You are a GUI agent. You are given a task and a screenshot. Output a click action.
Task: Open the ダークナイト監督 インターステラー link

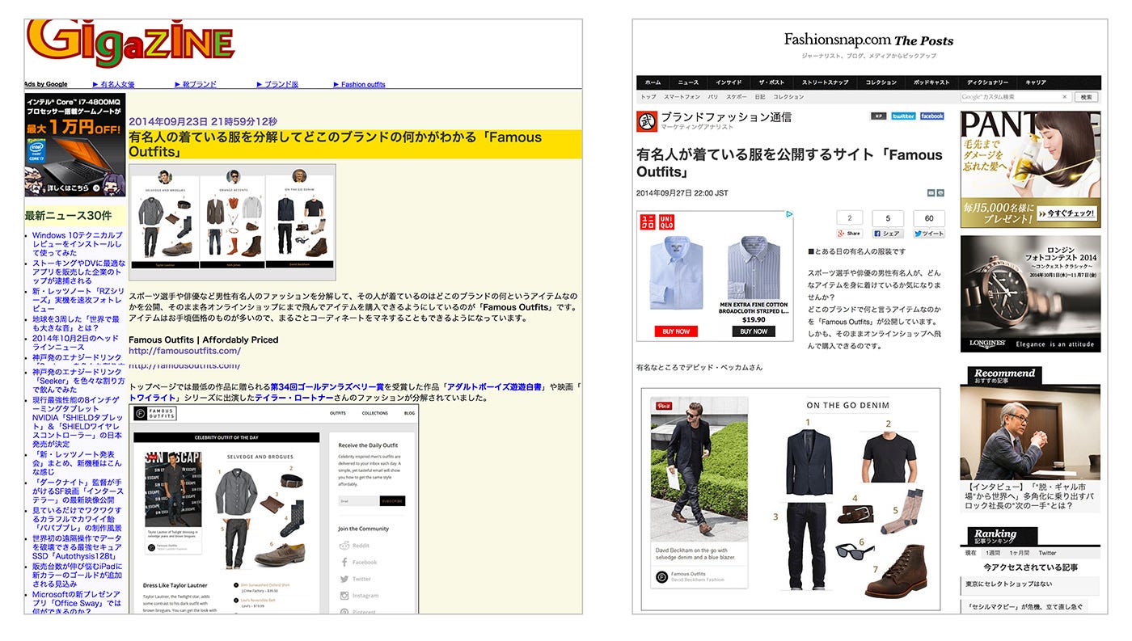pyautogui.click(x=78, y=491)
